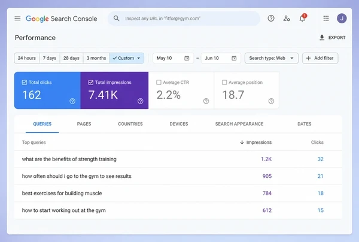Switch to the DEVICES tab
359x242 pixels.
coord(179,124)
